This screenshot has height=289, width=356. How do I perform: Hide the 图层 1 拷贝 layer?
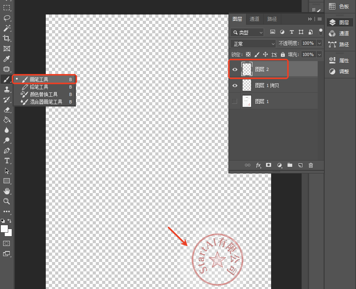click(x=235, y=85)
